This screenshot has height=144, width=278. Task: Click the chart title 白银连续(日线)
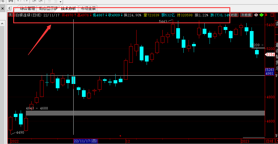[29, 15]
